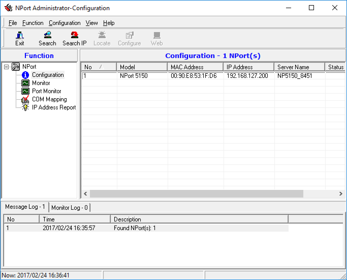Sort device list by No column
This screenshot has height=280, width=347.
pyautogui.click(x=99, y=67)
